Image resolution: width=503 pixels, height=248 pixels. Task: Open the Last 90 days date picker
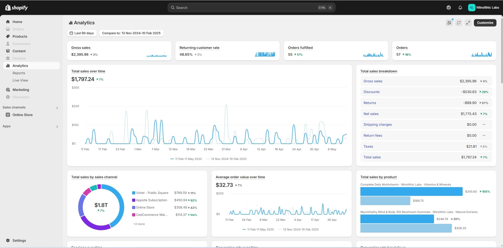click(82, 33)
